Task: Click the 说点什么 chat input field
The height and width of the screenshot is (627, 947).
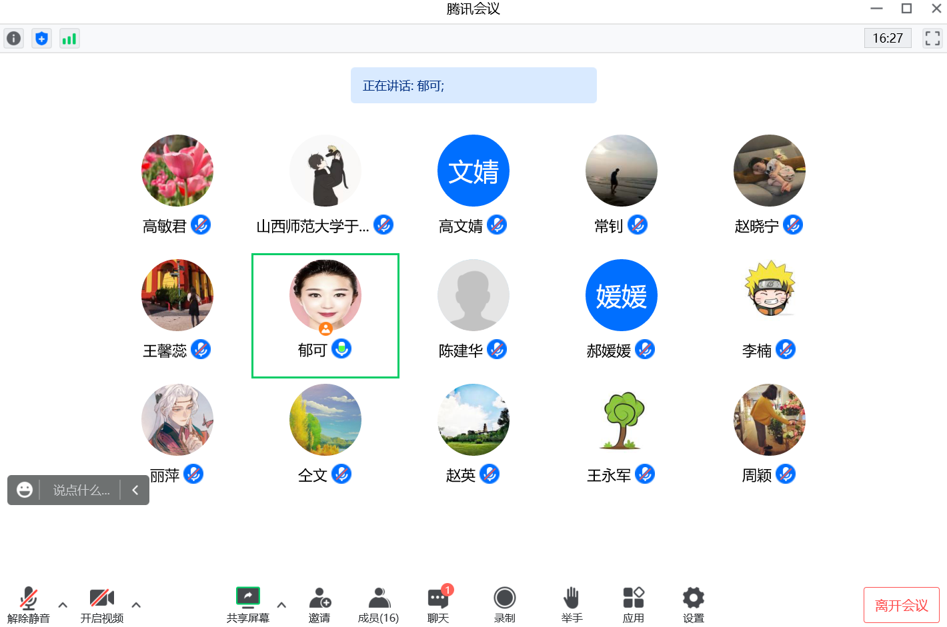Action: click(x=81, y=490)
